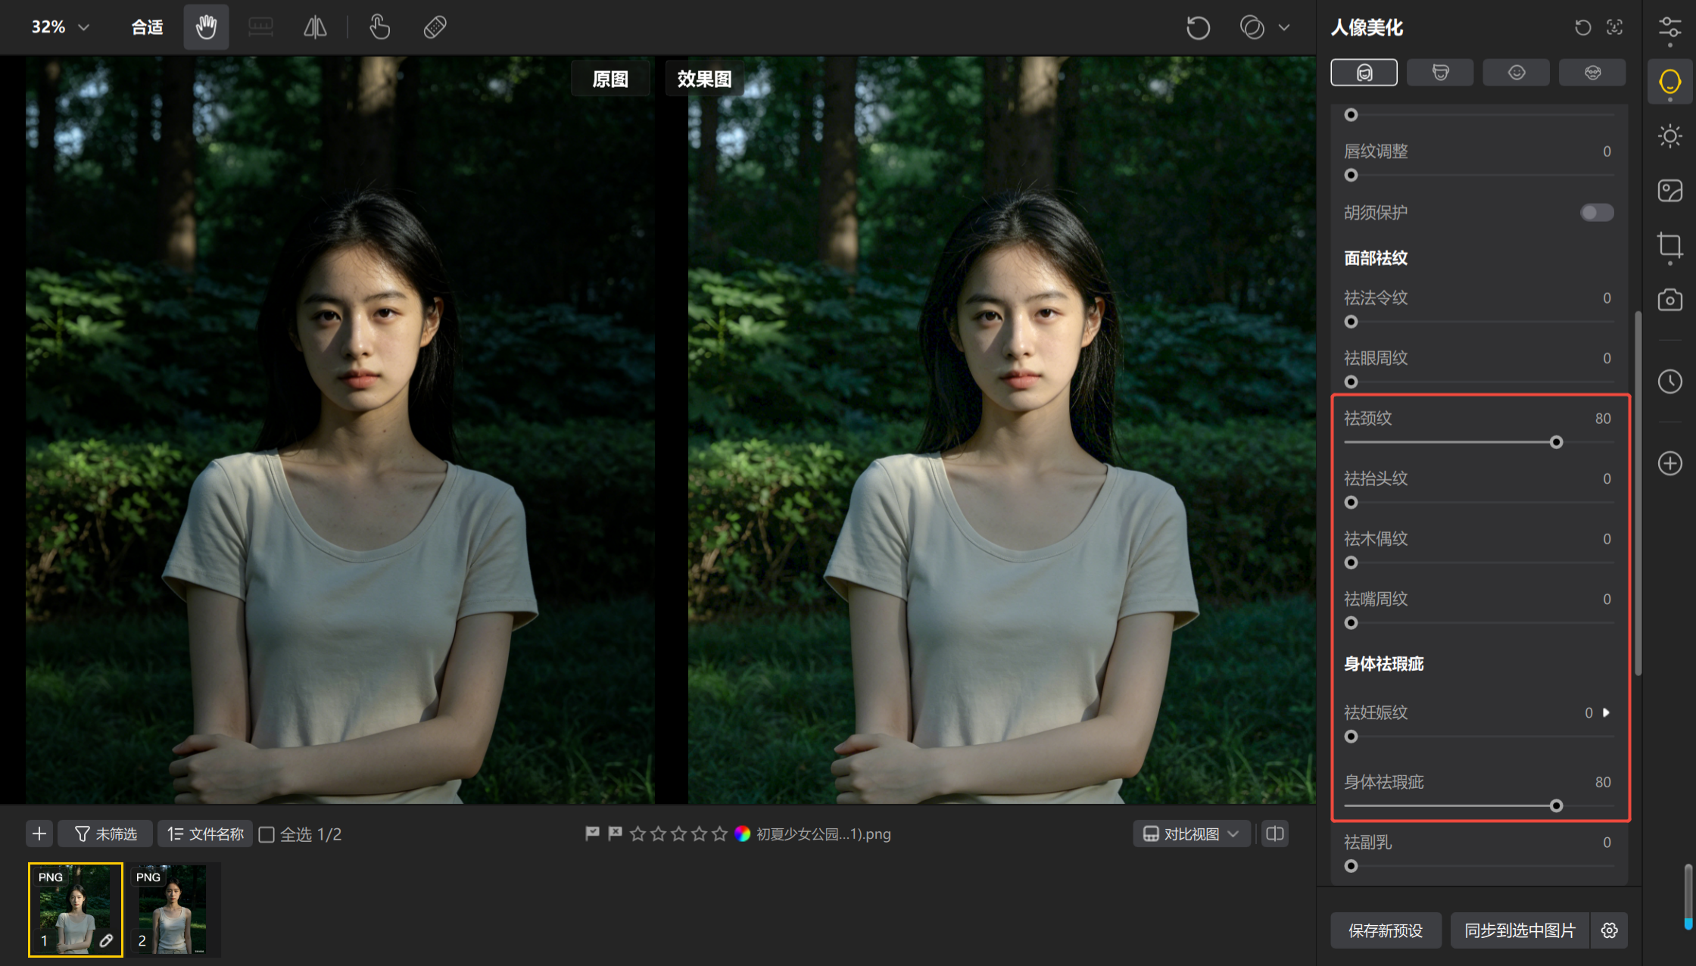Click the 效果图 label
This screenshot has width=1696, height=966.
click(x=704, y=79)
